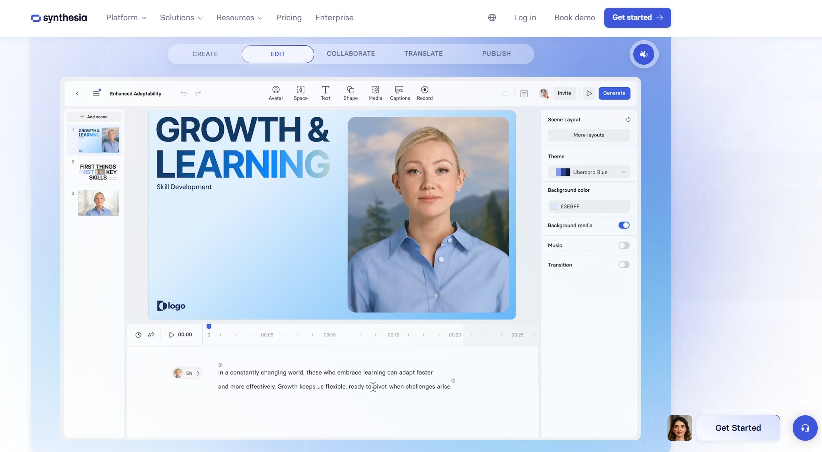Open the Enterprise page
Screen dimensions: 822x452
(x=335, y=18)
